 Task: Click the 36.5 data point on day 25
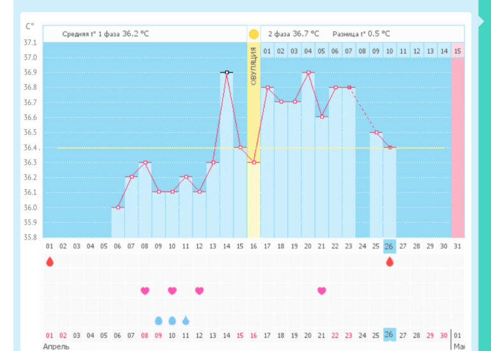[376, 133]
